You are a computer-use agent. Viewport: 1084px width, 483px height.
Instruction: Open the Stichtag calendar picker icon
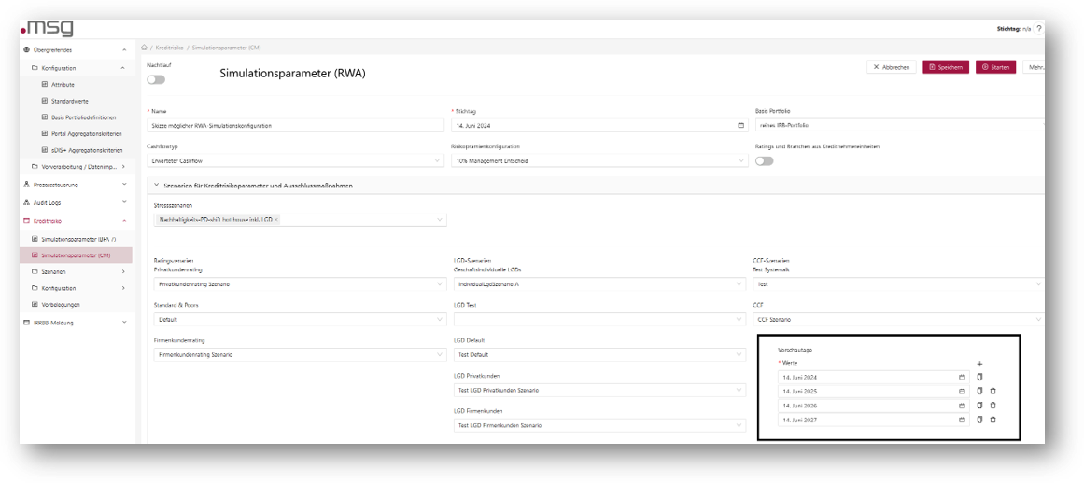pyautogui.click(x=741, y=125)
